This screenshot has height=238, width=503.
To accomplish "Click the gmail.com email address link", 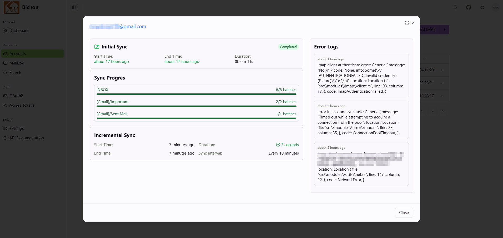I will pos(118,26).
